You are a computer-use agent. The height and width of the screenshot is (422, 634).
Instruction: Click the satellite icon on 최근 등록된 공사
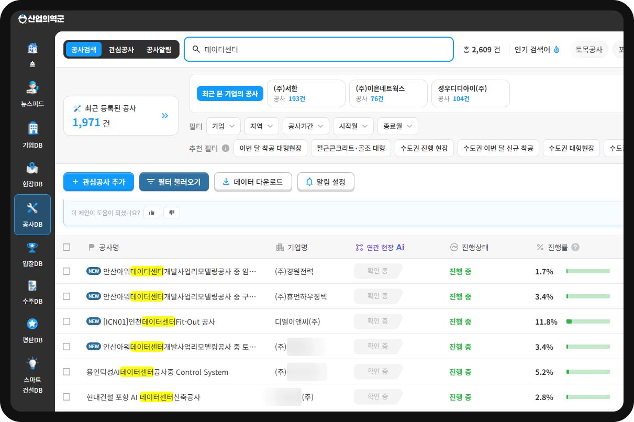point(77,108)
